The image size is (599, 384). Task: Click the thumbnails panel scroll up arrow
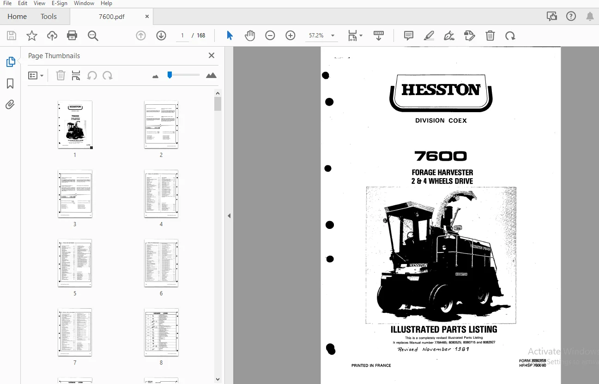(x=218, y=93)
